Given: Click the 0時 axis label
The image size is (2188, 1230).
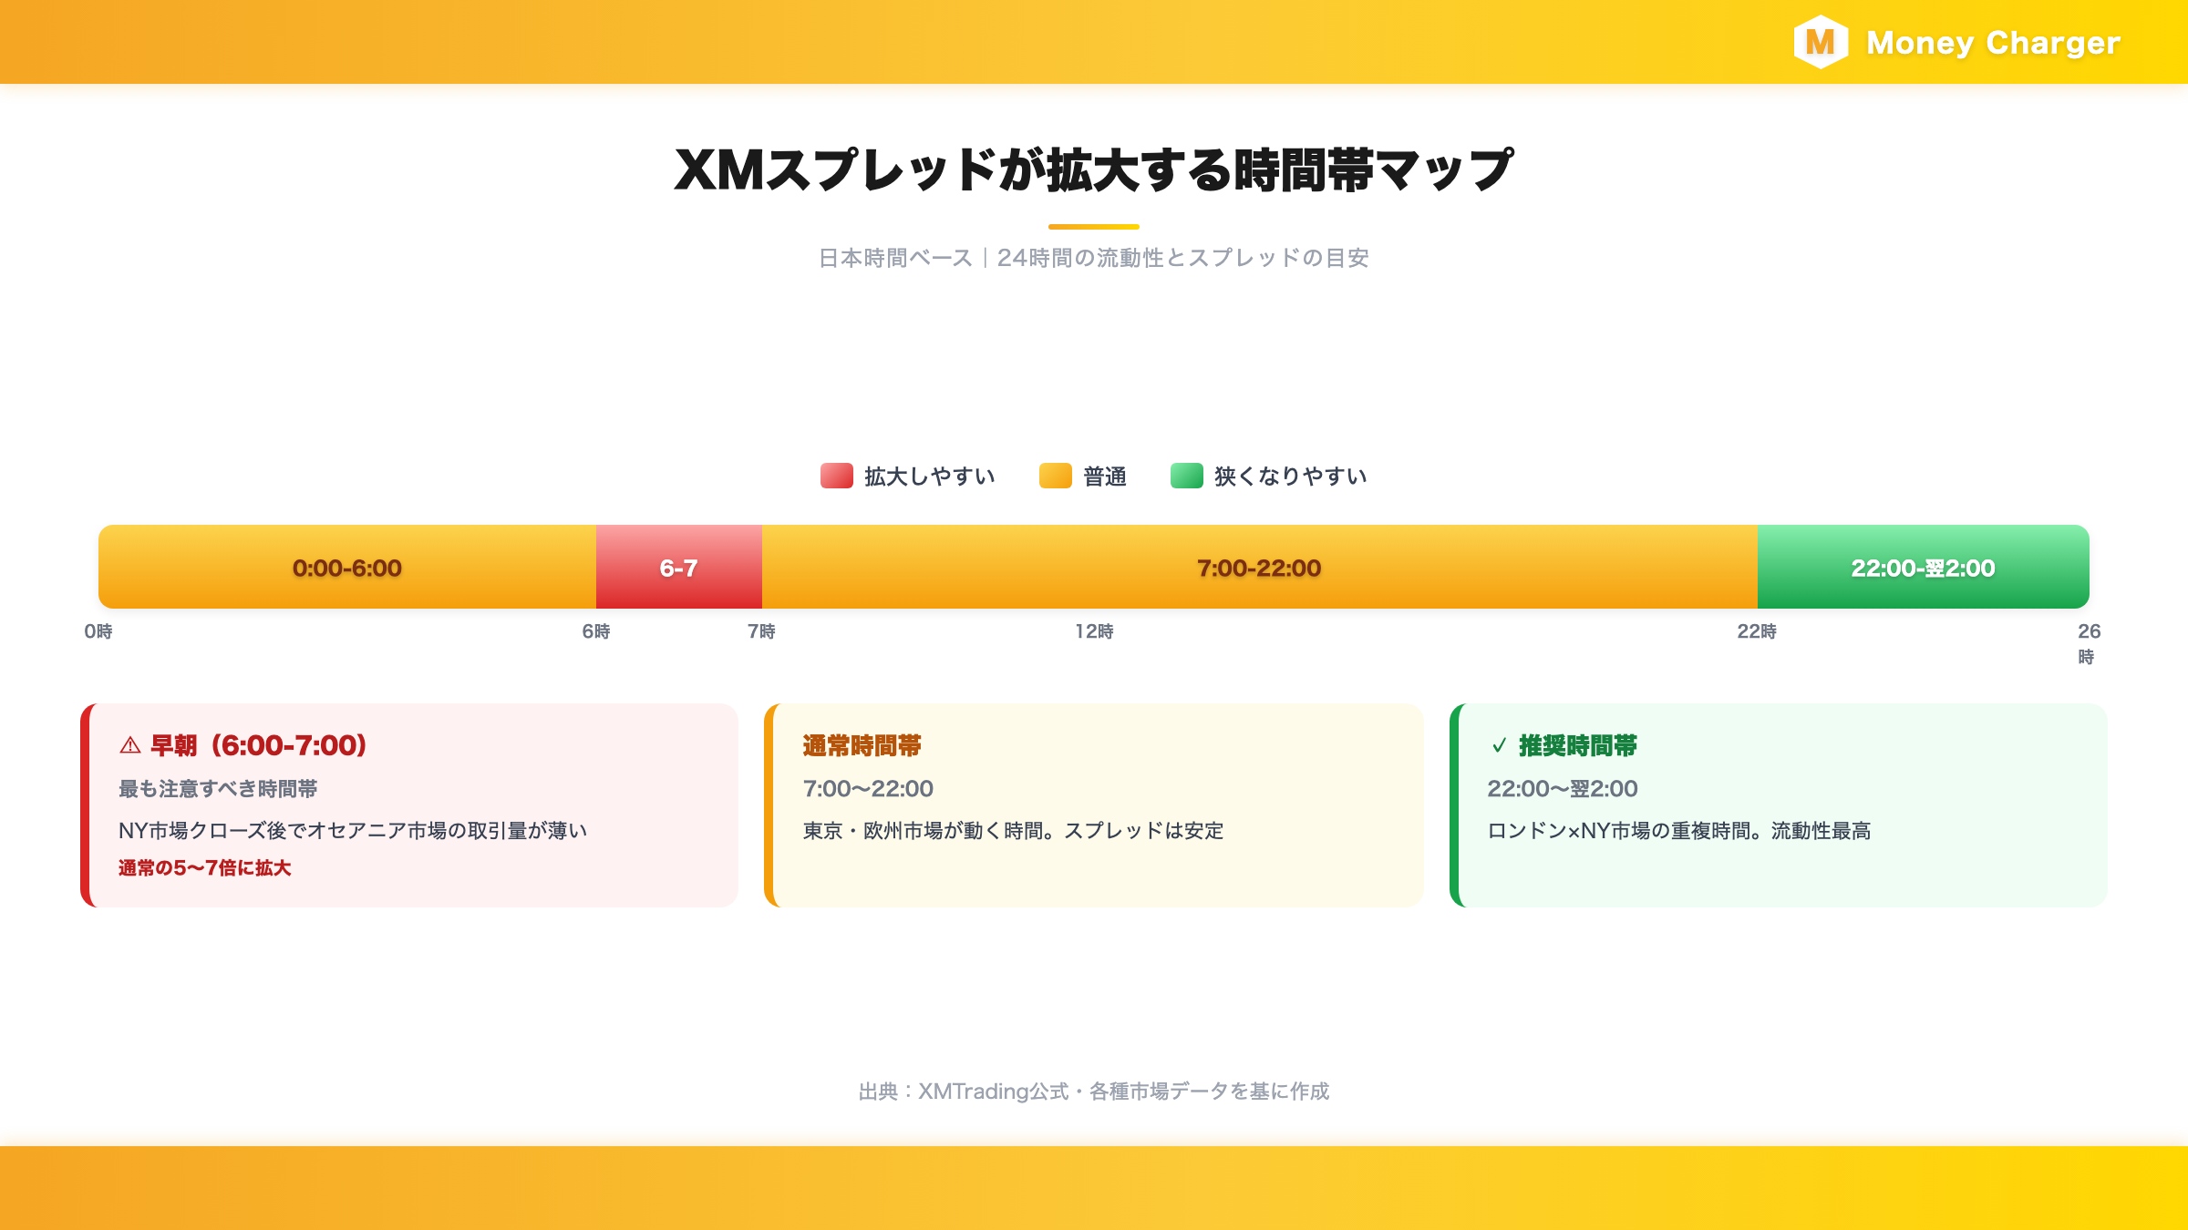Looking at the screenshot, I should (98, 631).
